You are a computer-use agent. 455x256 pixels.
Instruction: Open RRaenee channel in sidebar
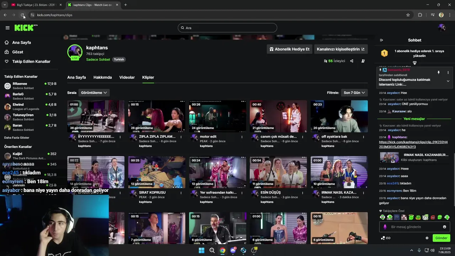pos(30,86)
